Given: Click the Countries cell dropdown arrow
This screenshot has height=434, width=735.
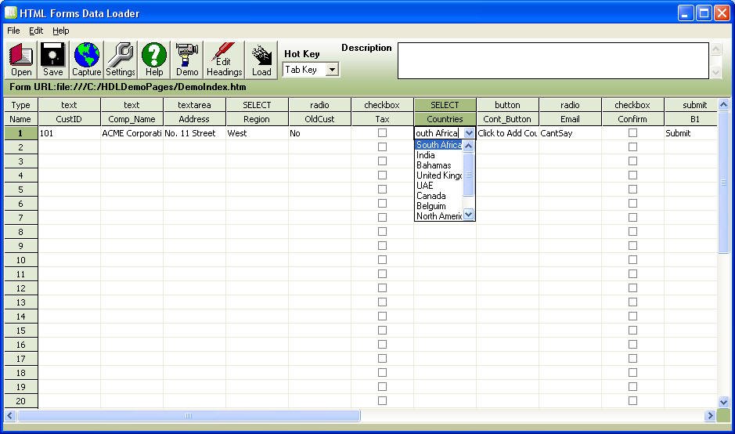Looking at the screenshot, I should [x=469, y=133].
